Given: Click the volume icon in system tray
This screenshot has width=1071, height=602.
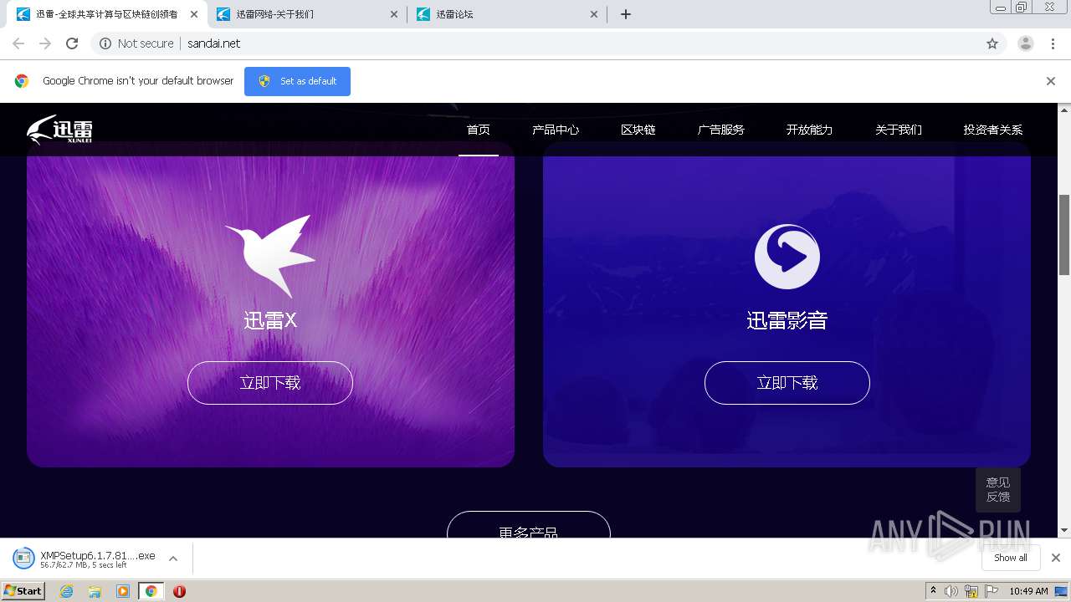Looking at the screenshot, I should pos(951,591).
